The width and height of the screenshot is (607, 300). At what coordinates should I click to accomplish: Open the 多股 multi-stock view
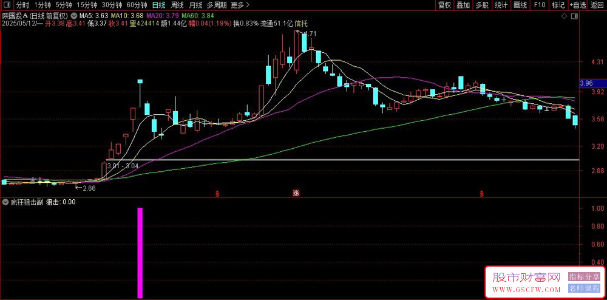point(482,5)
